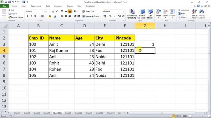
Task: Toggle Bold formatting
Action: [x=28, y=16]
